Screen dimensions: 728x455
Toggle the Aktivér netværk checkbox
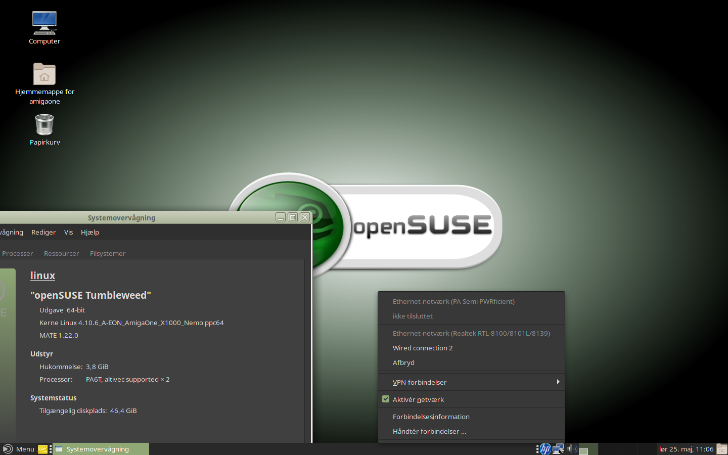[x=386, y=399]
